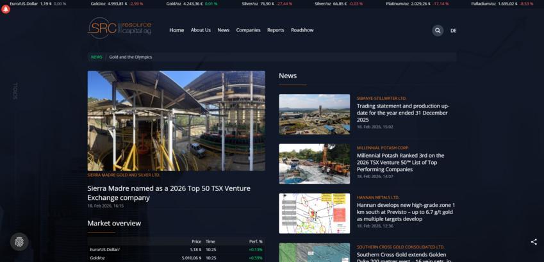This screenshot has height=262, width=544.
Task: Click the '18. Feb 2026, 12:36' date
Action: (x=375, y=226)
